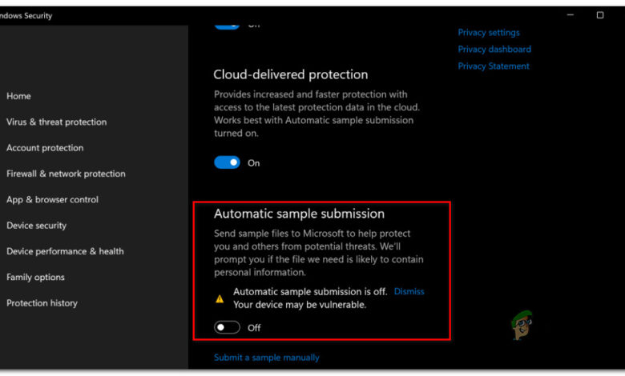This screenshot has height=376, width=625.
Task: Go to Home in sidebar
Action: (18, 96)
